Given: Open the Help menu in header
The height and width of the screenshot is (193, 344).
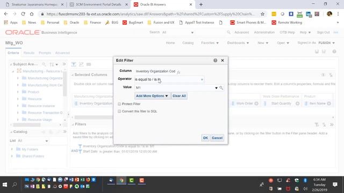Looking at the screenshot, I should click(x=305, y=32).
